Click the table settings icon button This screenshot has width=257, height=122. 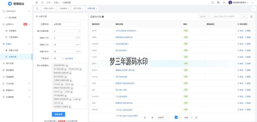click(x=251, y=17)
